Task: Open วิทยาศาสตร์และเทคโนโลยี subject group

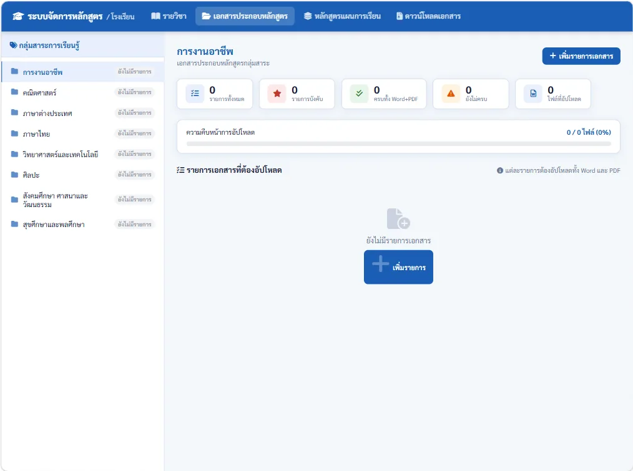Action: (83, 154)
